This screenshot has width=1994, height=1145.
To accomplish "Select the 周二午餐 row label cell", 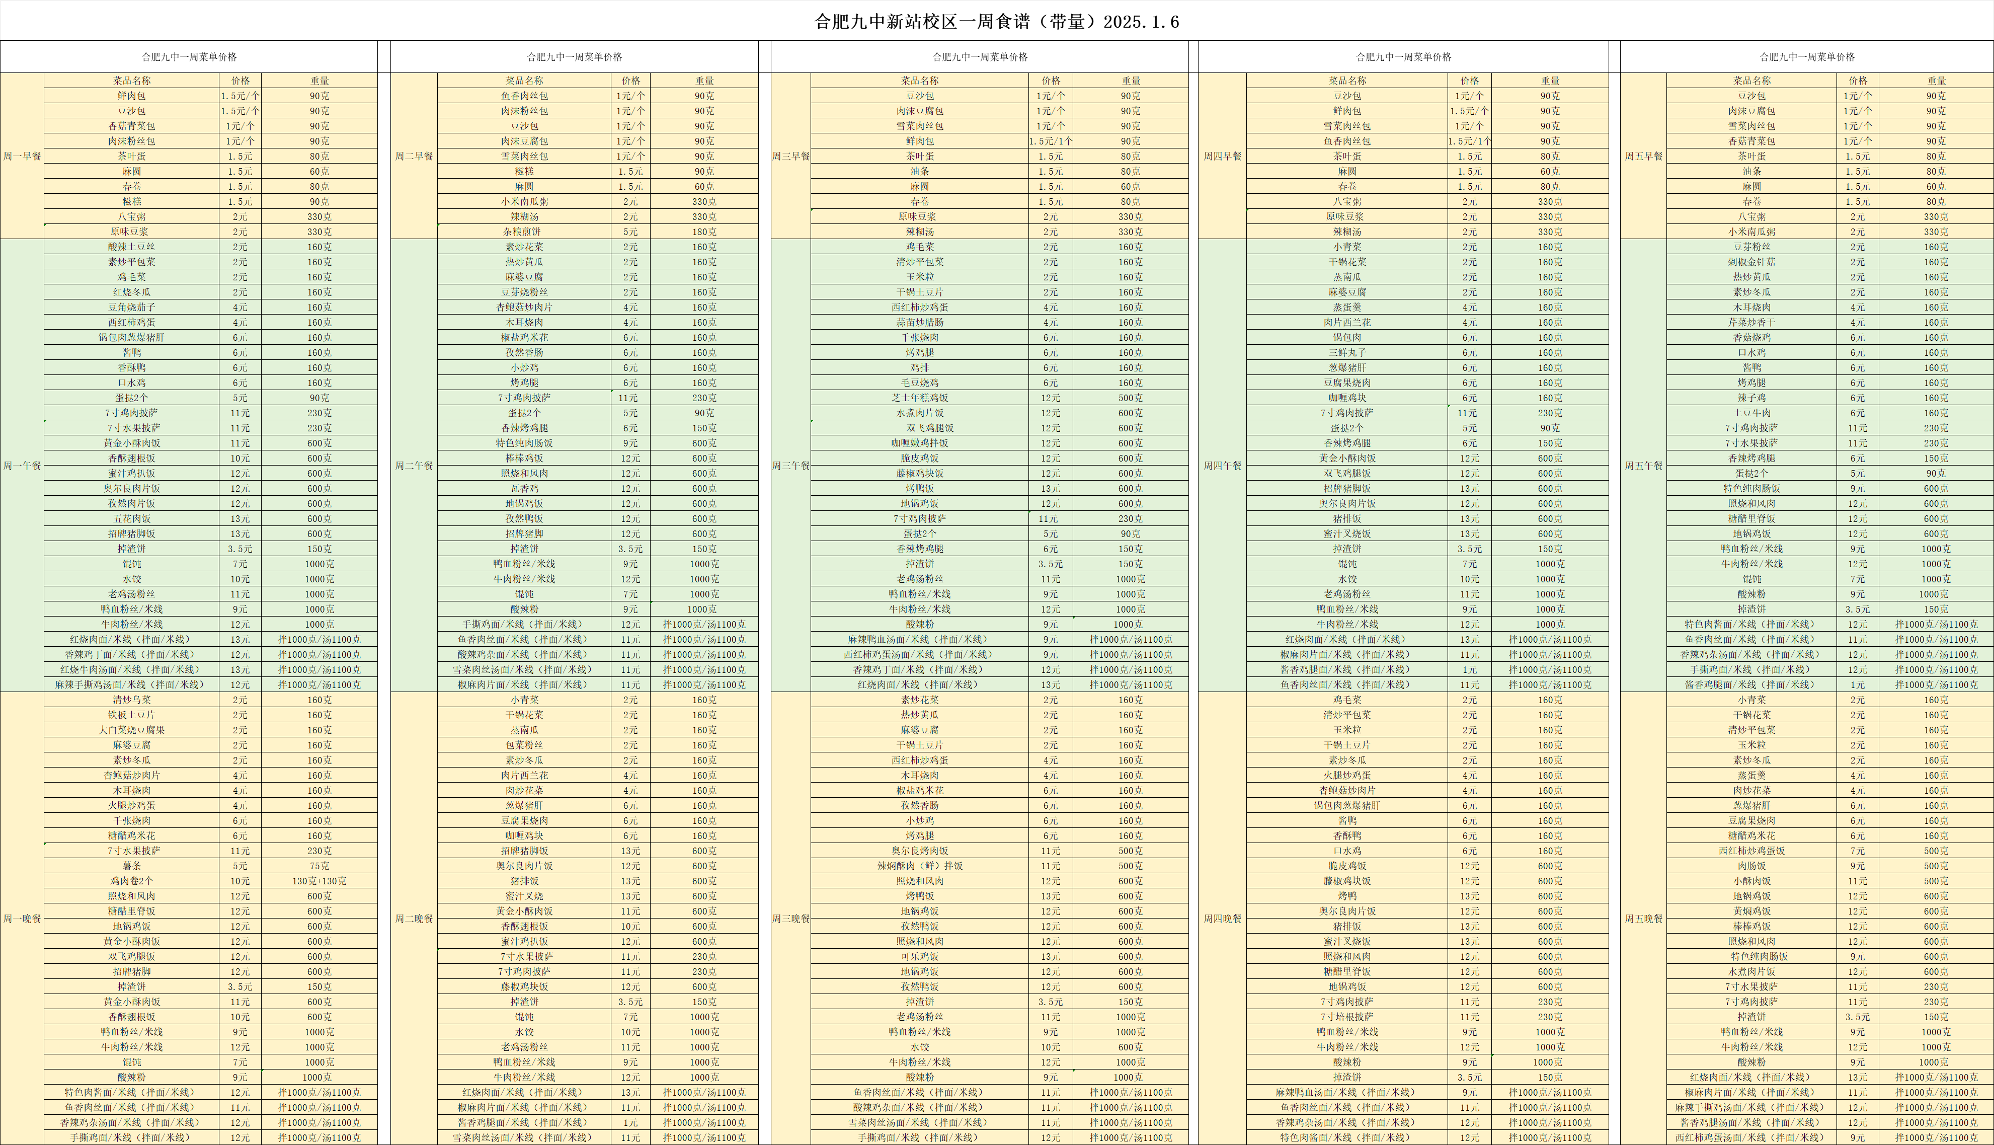I will click(414, 466).
